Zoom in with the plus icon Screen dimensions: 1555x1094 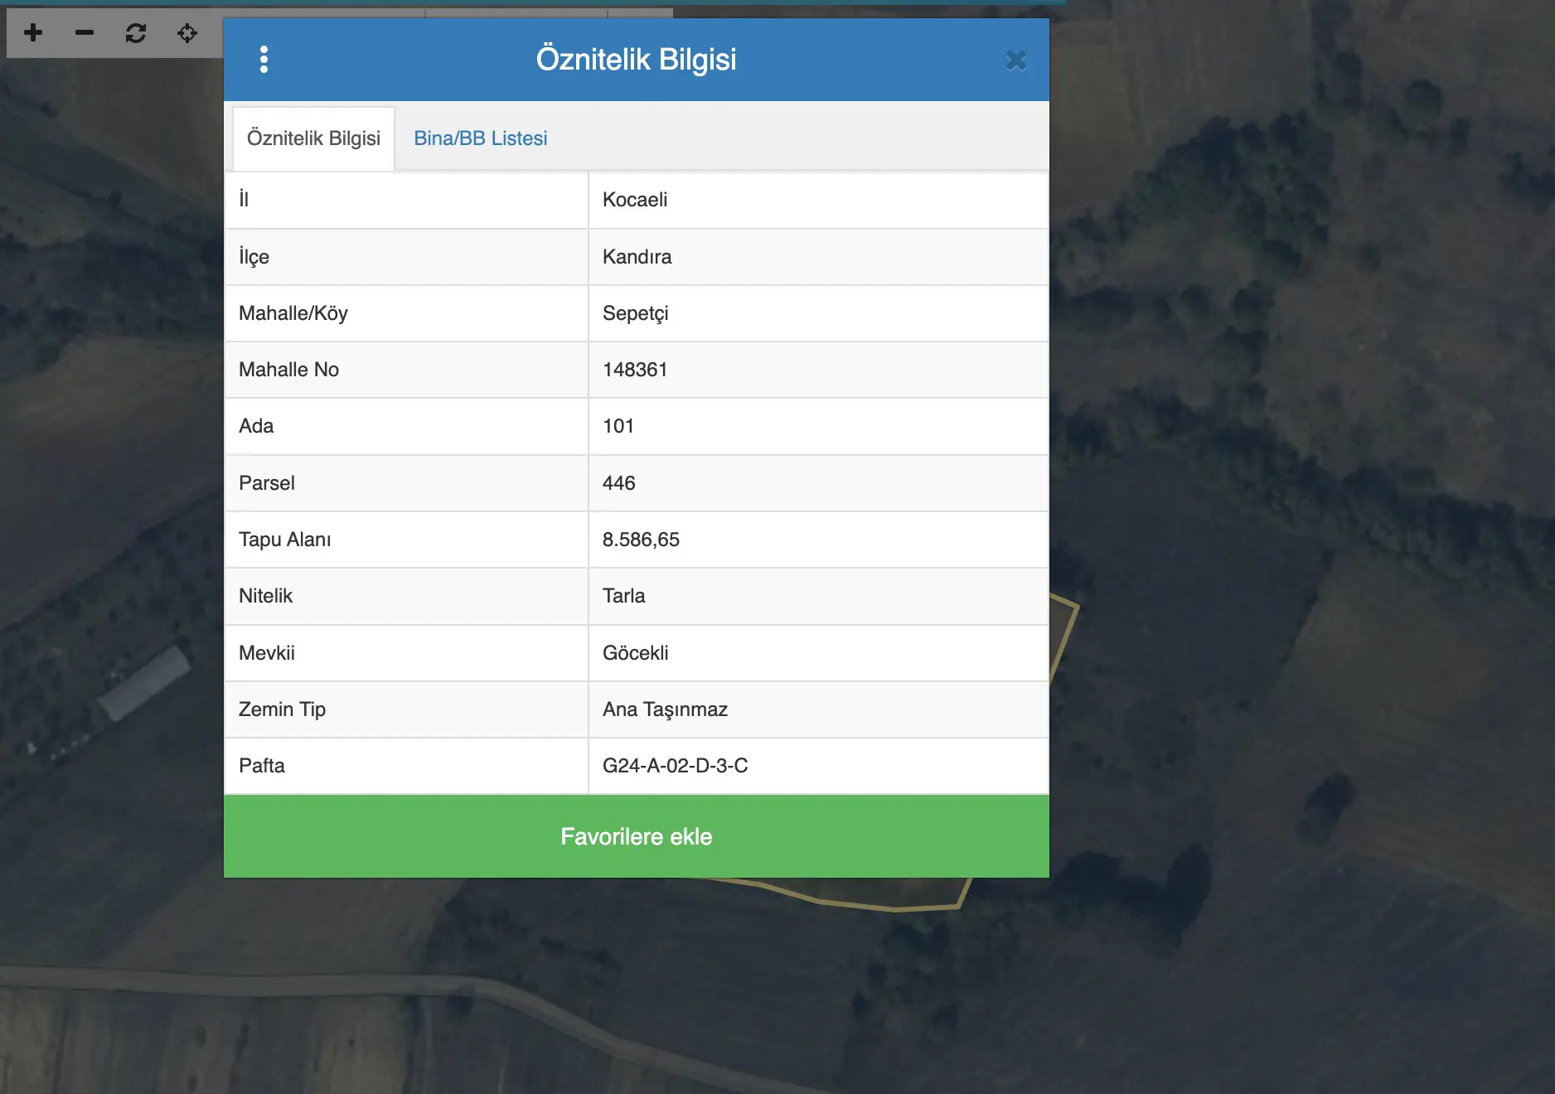(33, 33)
